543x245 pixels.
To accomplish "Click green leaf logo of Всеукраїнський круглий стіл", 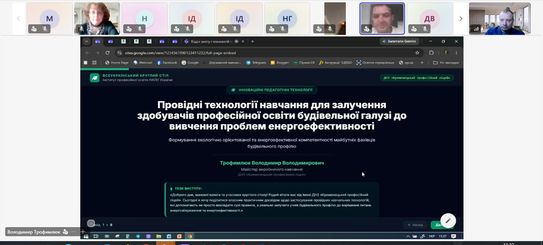I will click(95, 78).
